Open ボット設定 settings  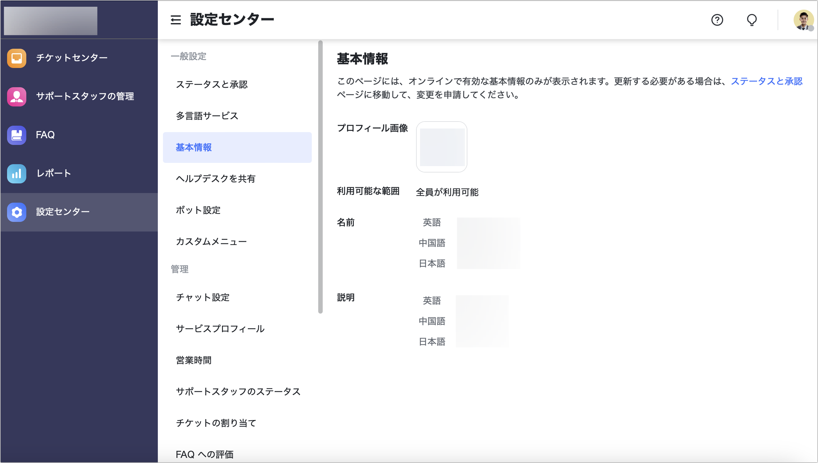coord(198,210)
